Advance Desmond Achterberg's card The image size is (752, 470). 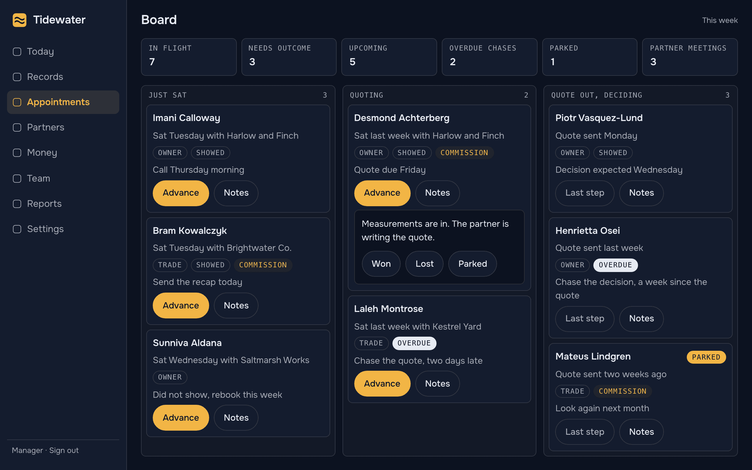382,193
